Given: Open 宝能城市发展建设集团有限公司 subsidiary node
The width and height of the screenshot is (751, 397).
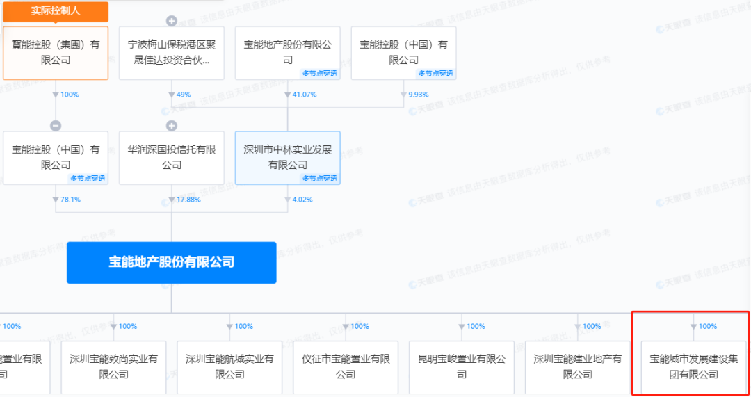Looking at the screenshot, I should pyautogui.click(x=693, y=367).
